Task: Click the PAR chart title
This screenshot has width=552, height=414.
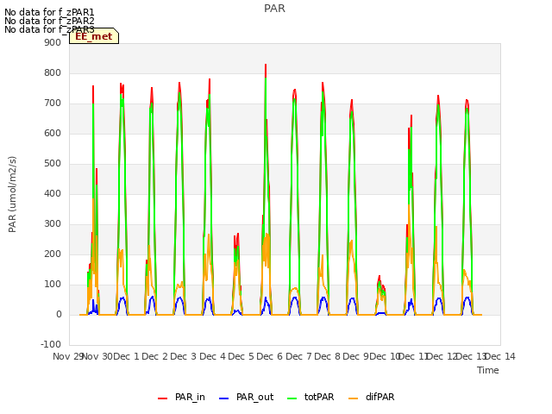Action: [274, 9]
